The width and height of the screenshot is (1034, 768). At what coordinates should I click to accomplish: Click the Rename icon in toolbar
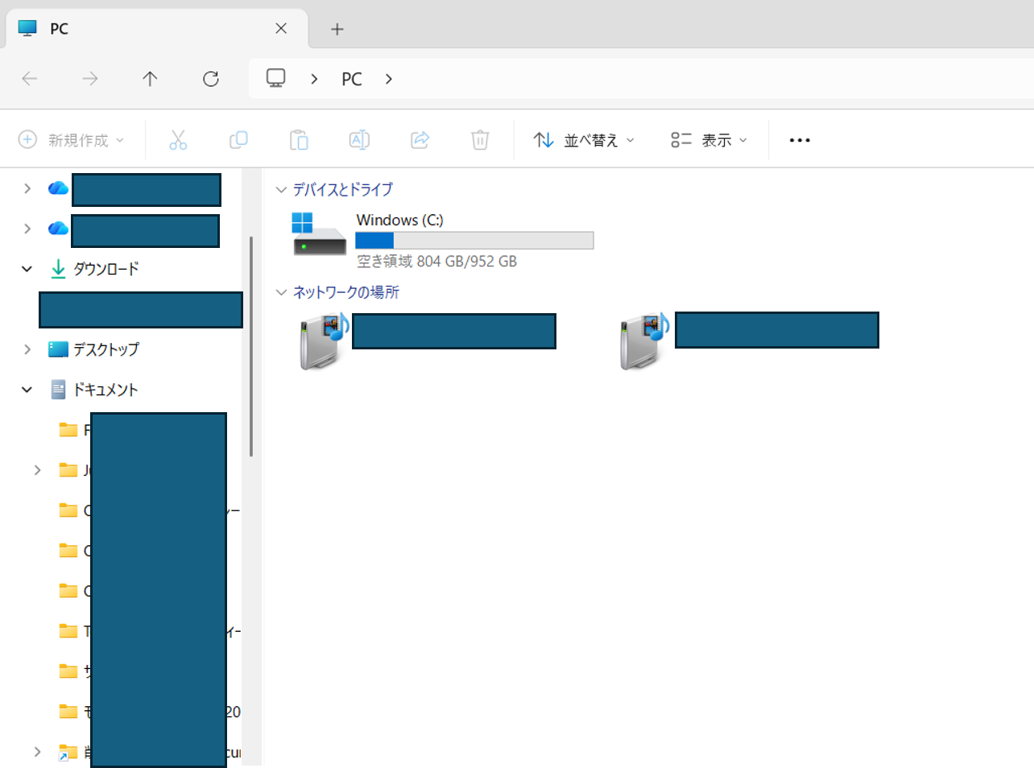(359, 140)
